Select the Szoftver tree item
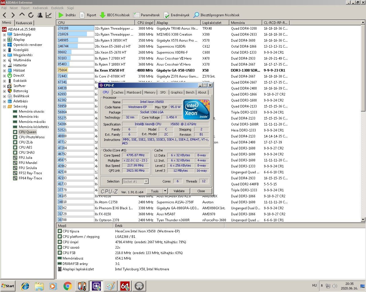 19,86
